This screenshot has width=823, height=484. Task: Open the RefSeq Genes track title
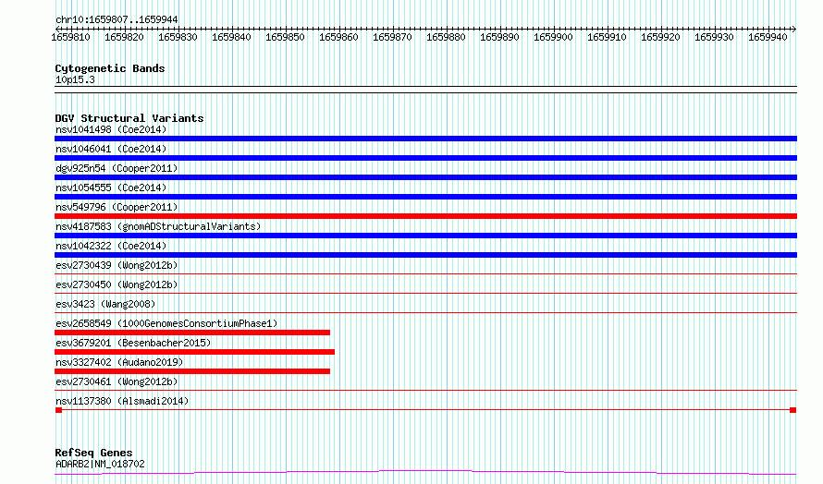click(94, 454)
